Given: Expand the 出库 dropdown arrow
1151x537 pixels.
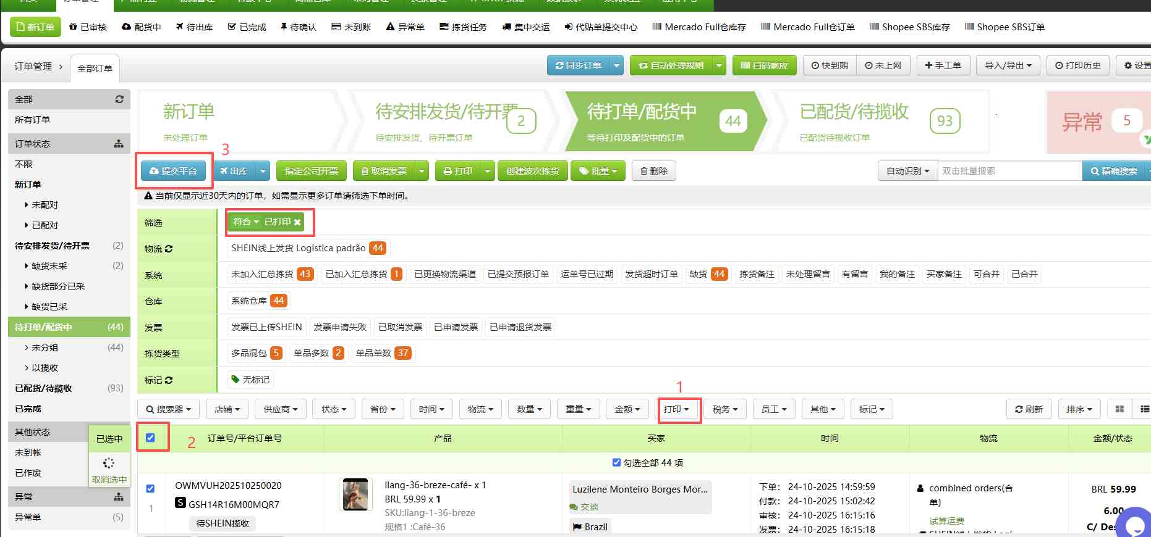Looking at the screenshot, I should click(x=263, y=171).
